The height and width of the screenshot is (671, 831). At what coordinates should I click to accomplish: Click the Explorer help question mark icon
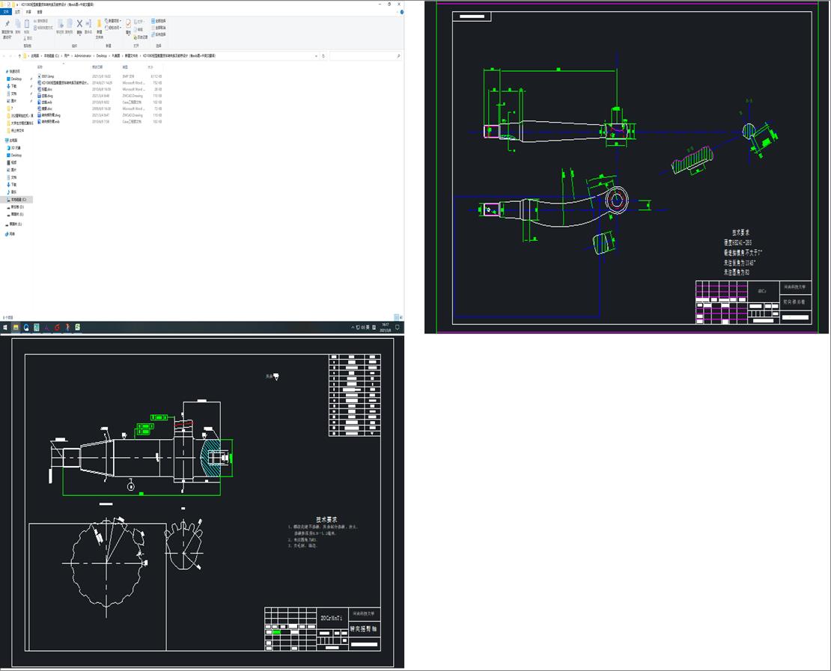[401, 12]
